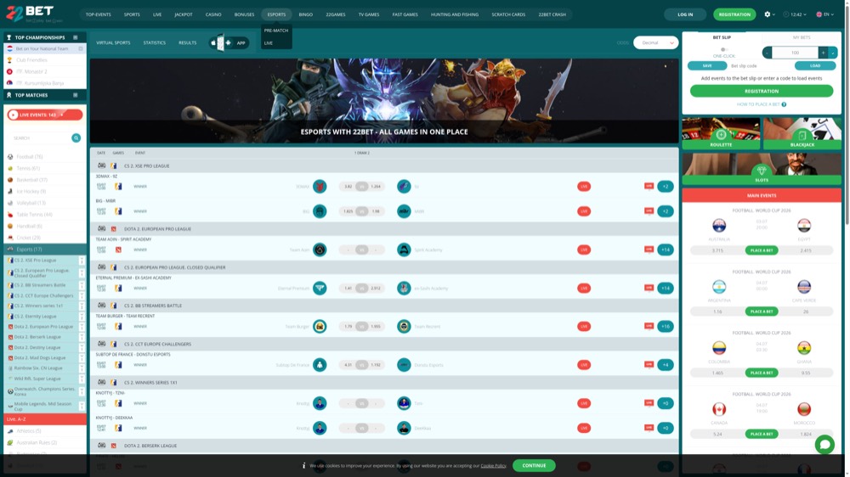Click the Save bet slip button
Image resolution: width=850 pixels, height=477 pixels.
click(707, 65)
